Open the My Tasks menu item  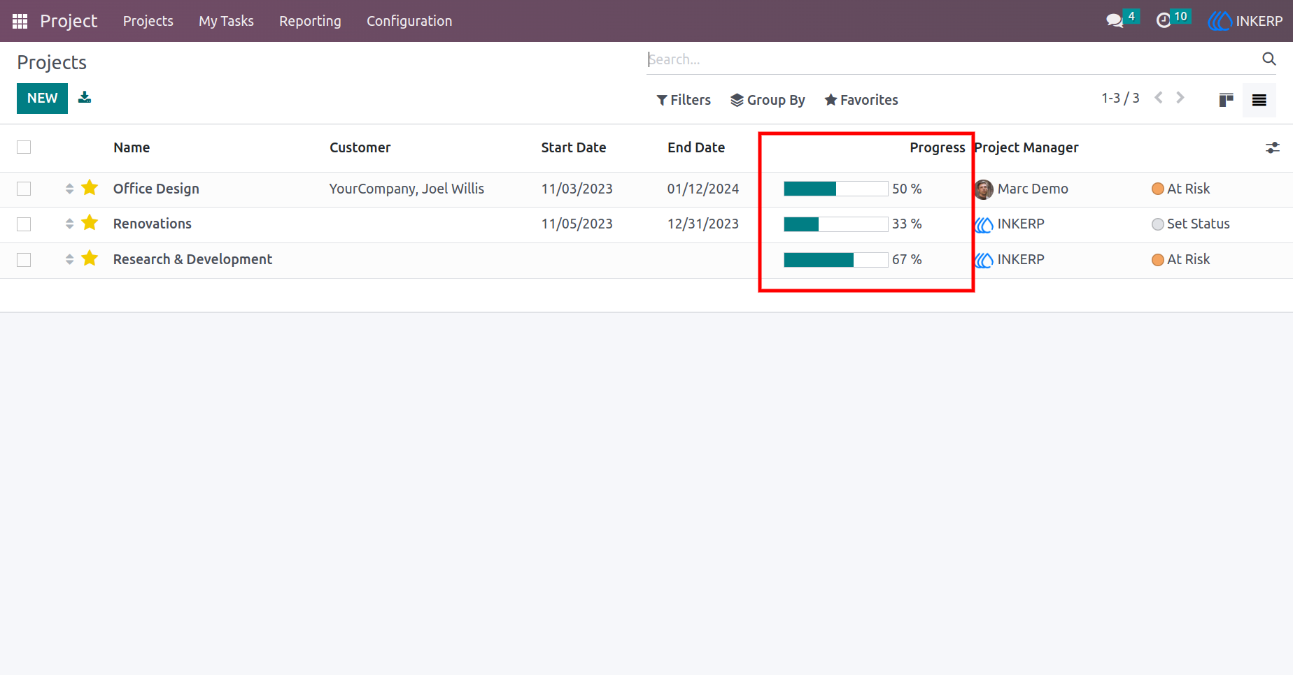point(226,21)
